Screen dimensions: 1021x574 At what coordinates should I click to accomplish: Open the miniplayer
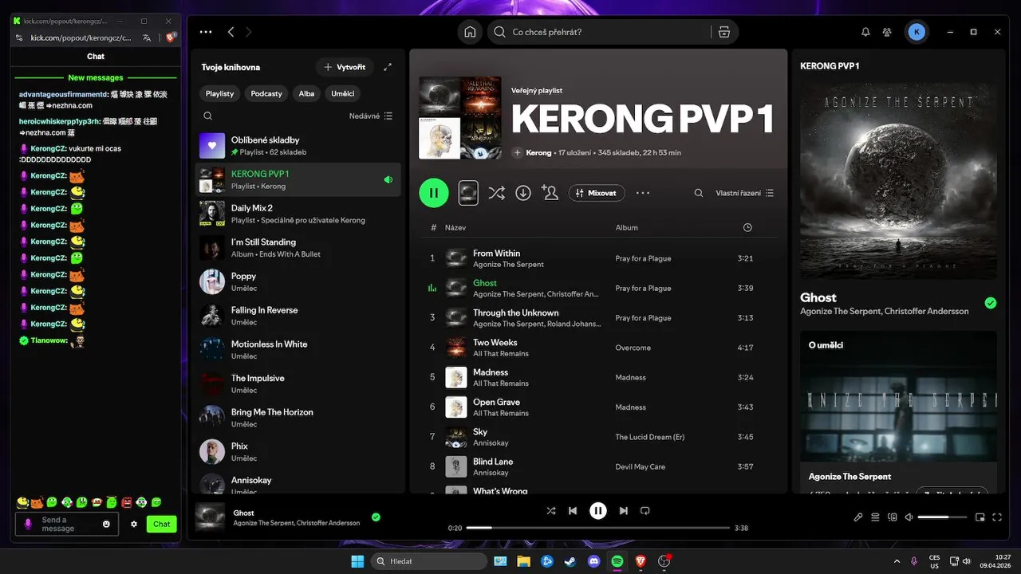point(980,517)
